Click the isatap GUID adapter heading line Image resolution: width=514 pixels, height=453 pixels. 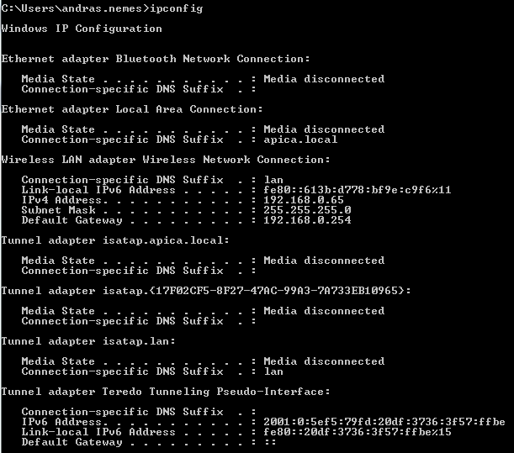206,291
